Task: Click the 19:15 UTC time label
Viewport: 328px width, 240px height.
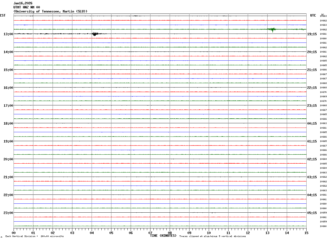Action: (312, 34)
